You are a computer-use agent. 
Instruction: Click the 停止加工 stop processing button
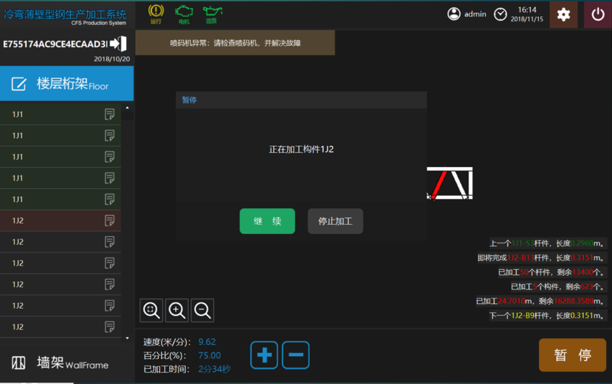coord(335,221)
